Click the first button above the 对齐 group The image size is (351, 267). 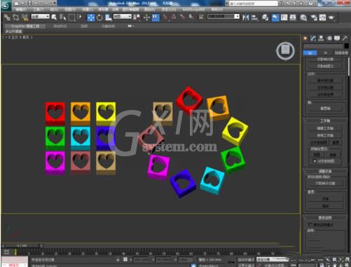(325, 59)
